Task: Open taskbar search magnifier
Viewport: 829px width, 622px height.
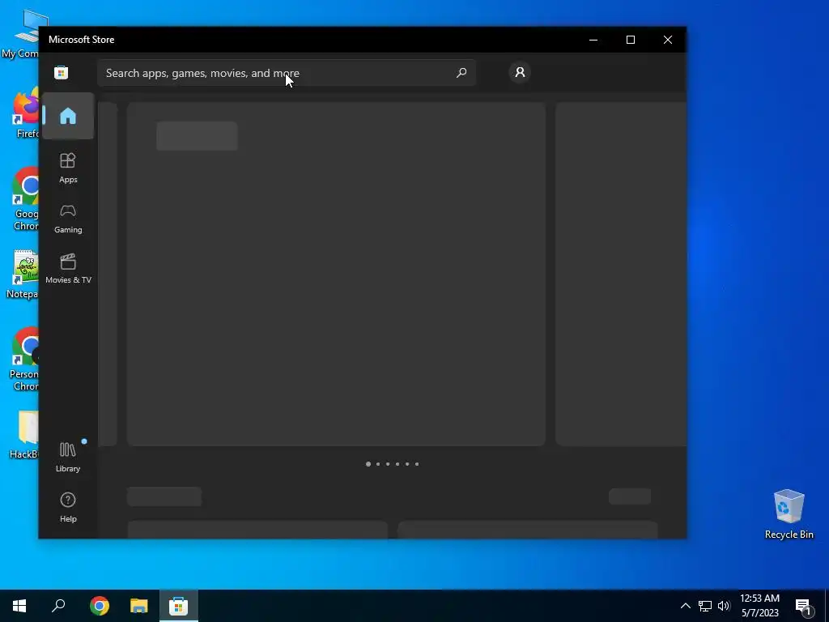Action: click(58, 606)
